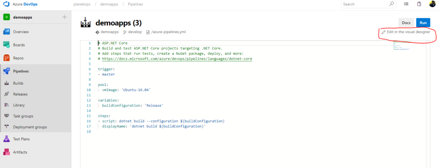This screenshot has width=439, height=168.
Task: Select the Test Plans flask icon
Action: 7,139
